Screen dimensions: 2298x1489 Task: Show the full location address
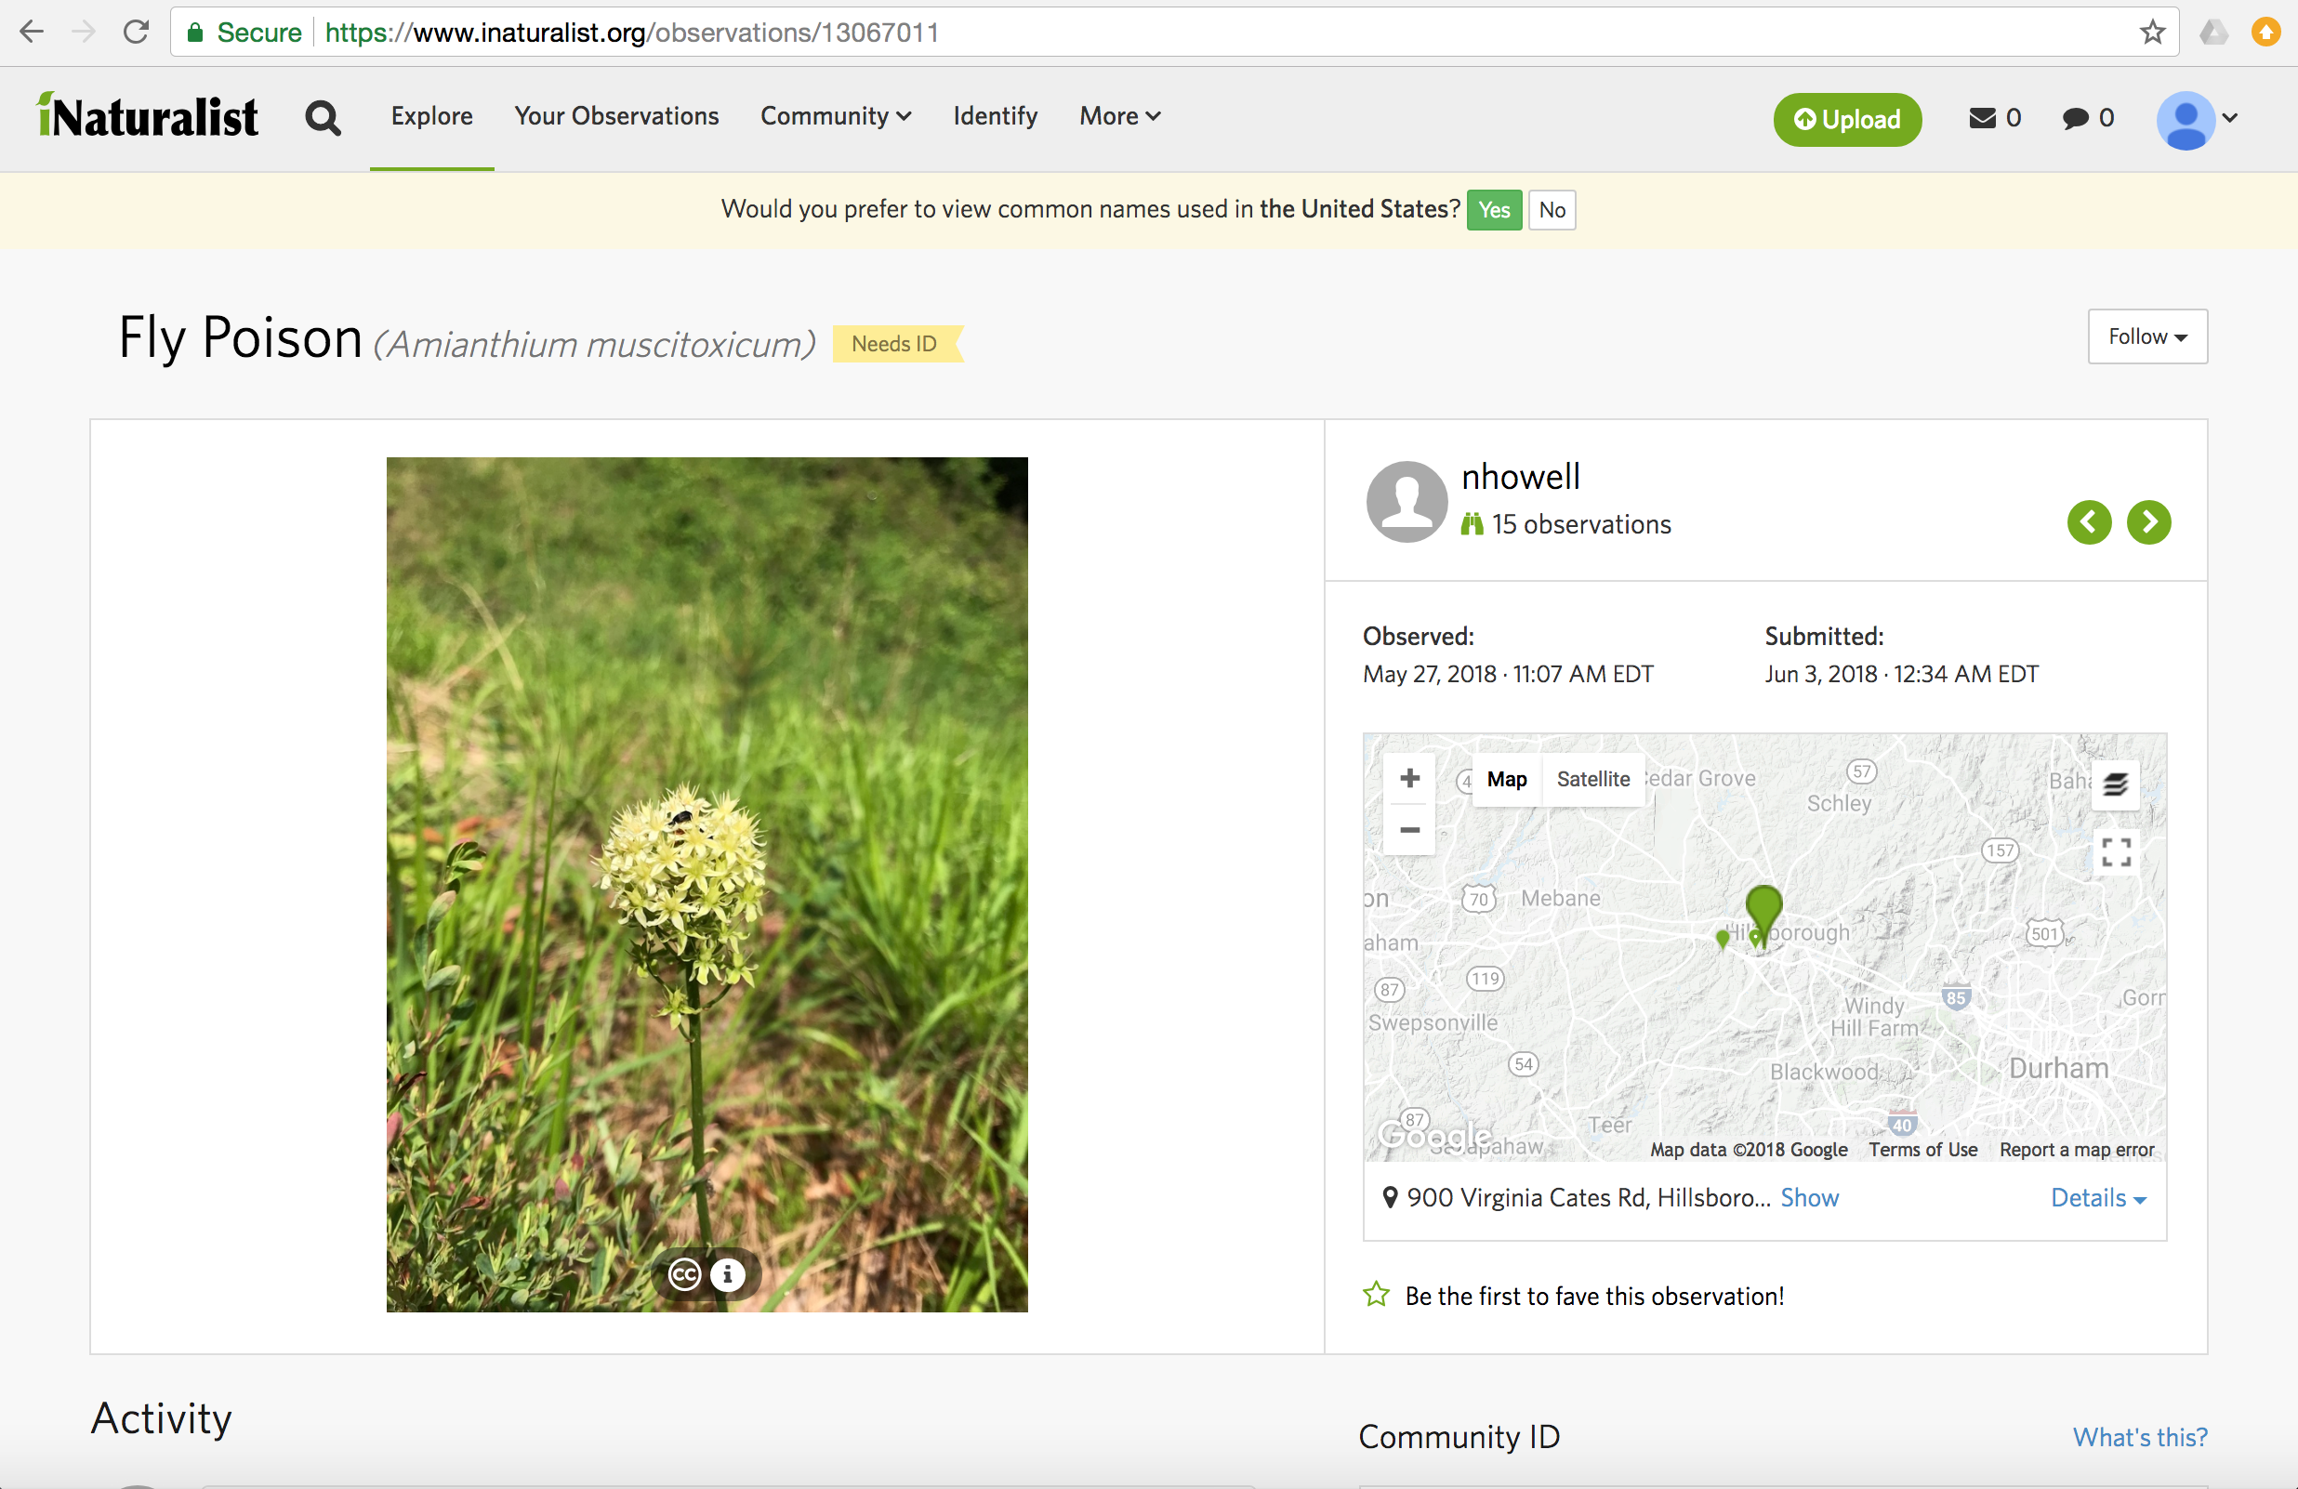coord(1809,1197)
